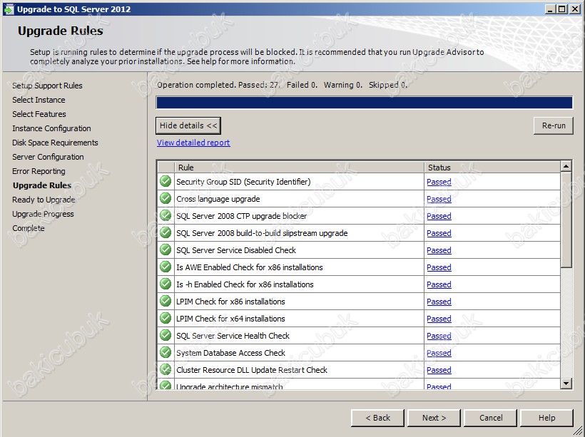Select Disk Space Requirements step
The width and height of the screenshot is (585, 437).
coord(55,143)
